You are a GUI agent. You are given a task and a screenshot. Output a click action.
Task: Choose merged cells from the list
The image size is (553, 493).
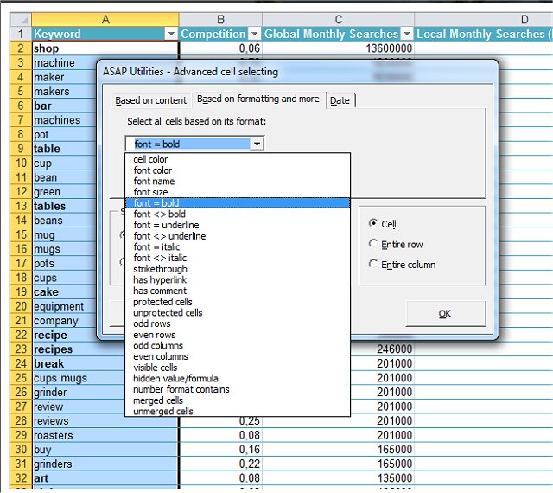click(158, 400)
